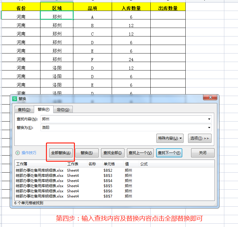Click the 6 个单元格被找到 status text
This screenshot has height=227, width=238.
pos(29,203)
